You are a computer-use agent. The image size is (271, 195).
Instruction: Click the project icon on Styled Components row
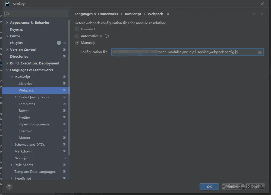tap(64, 124)
